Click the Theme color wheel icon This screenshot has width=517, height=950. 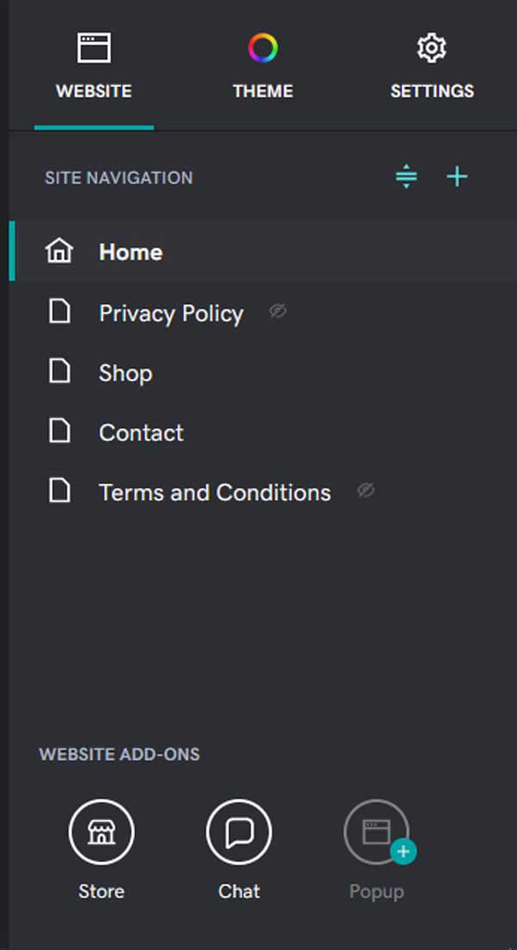click(262, 47)
